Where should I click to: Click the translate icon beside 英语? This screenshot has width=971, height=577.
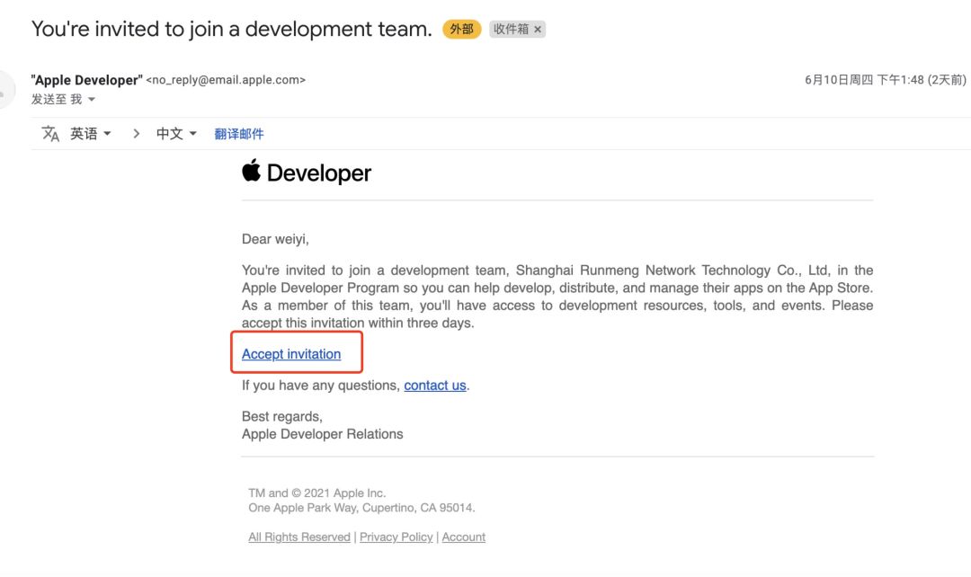(x=50, y=134)
